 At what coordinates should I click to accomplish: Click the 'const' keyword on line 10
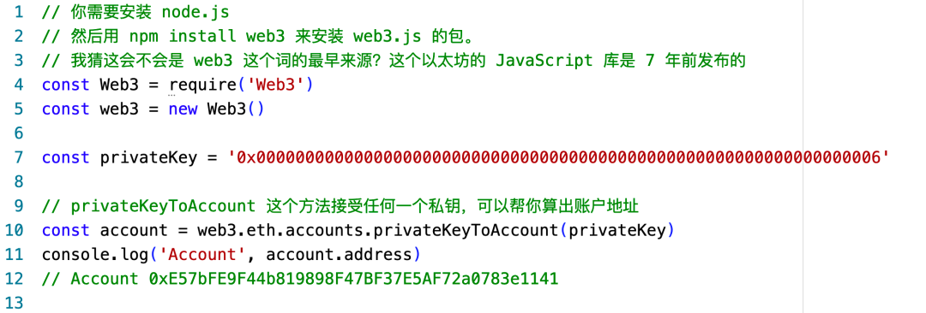click(x=65, y=231)
